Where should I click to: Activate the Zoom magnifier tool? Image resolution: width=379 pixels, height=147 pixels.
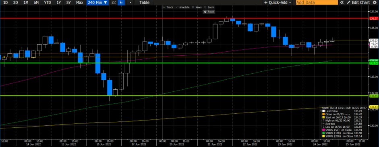coord(209,8)
